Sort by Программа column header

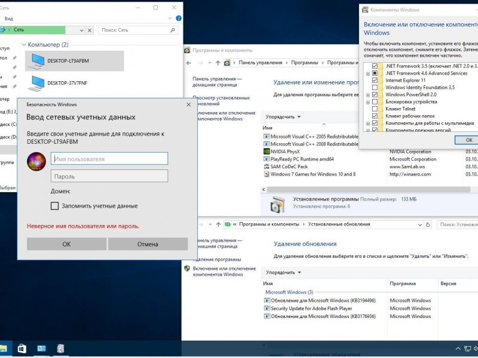[403, 283]
